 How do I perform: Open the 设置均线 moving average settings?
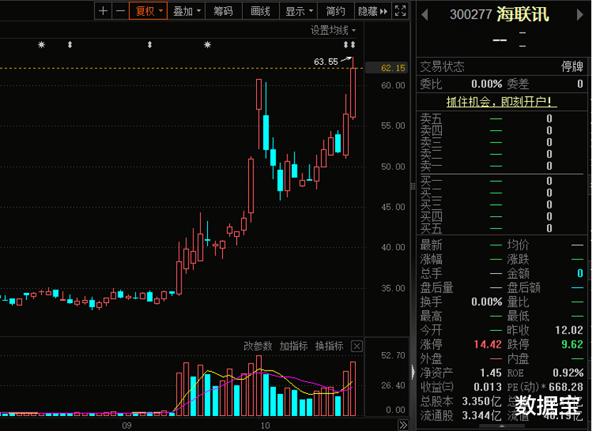(333, 30)
